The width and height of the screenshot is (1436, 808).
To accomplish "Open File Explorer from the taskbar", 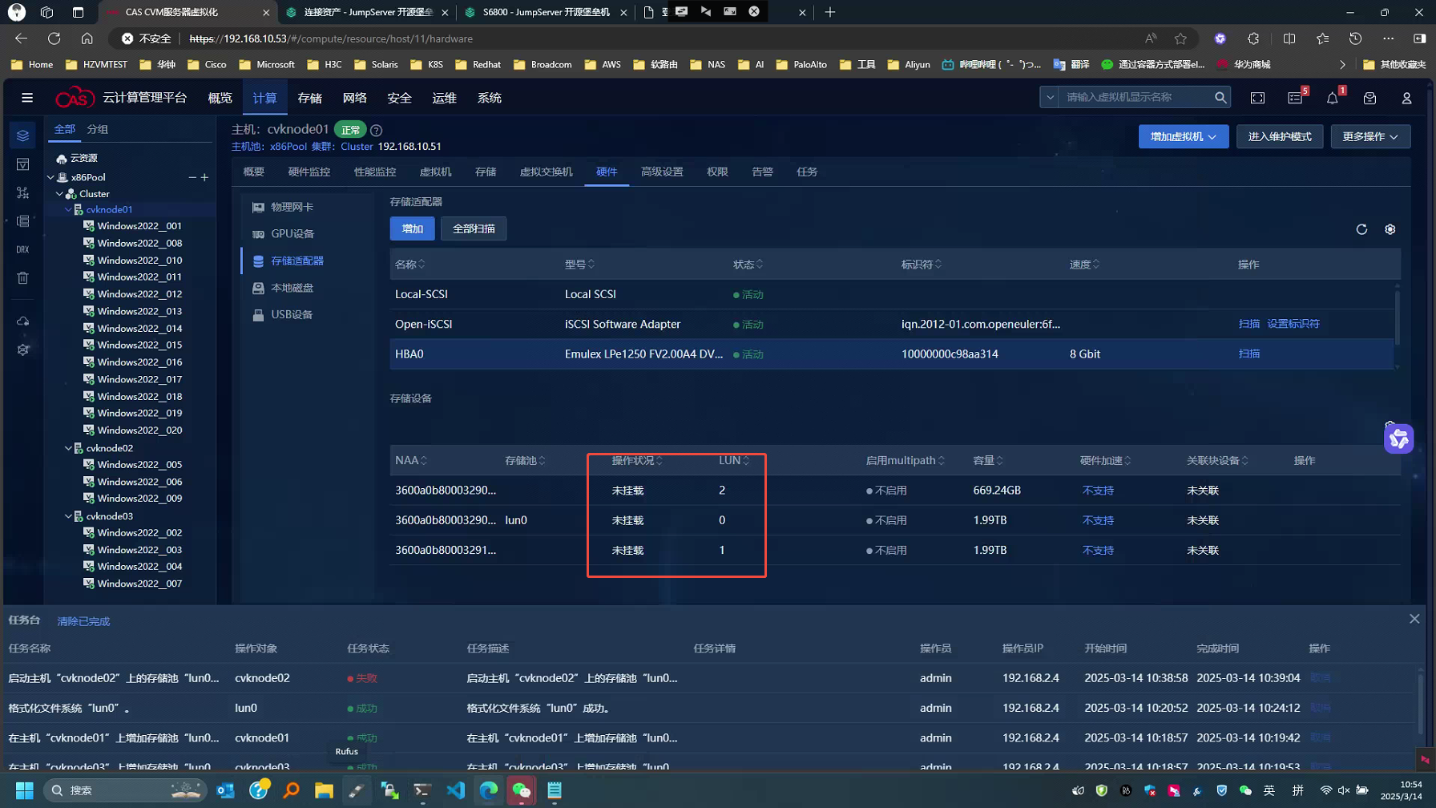I will pos(324,790).
